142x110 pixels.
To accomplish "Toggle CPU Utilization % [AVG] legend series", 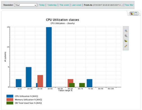I will click(x=26, y=96).
